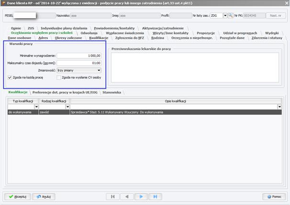Switch to Zdarzenia i statusy tab
290x205 pixels.
(x=267, y=38)
